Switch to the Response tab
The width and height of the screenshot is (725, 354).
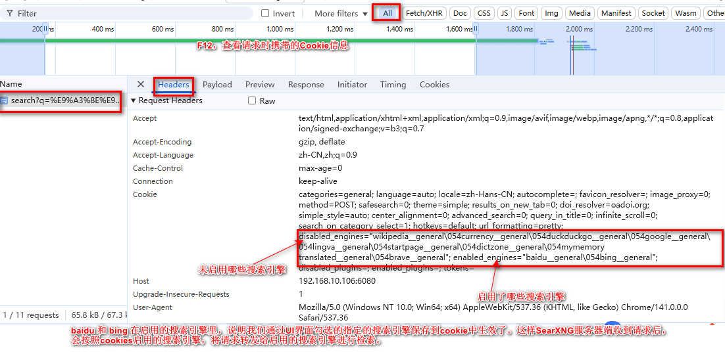coord(306,85)
